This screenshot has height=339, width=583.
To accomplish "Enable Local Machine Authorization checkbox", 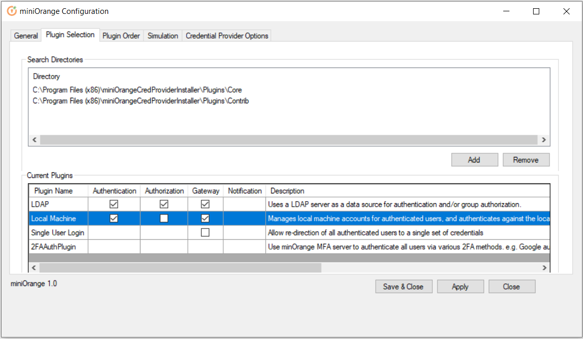I will coord(164,218).
